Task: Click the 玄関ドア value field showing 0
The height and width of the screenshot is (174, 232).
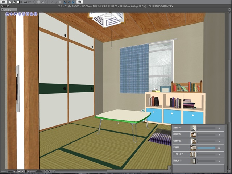Action: [x=220, y=128]
